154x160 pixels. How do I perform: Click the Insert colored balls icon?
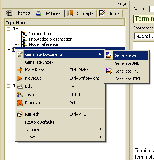[20, 95]
